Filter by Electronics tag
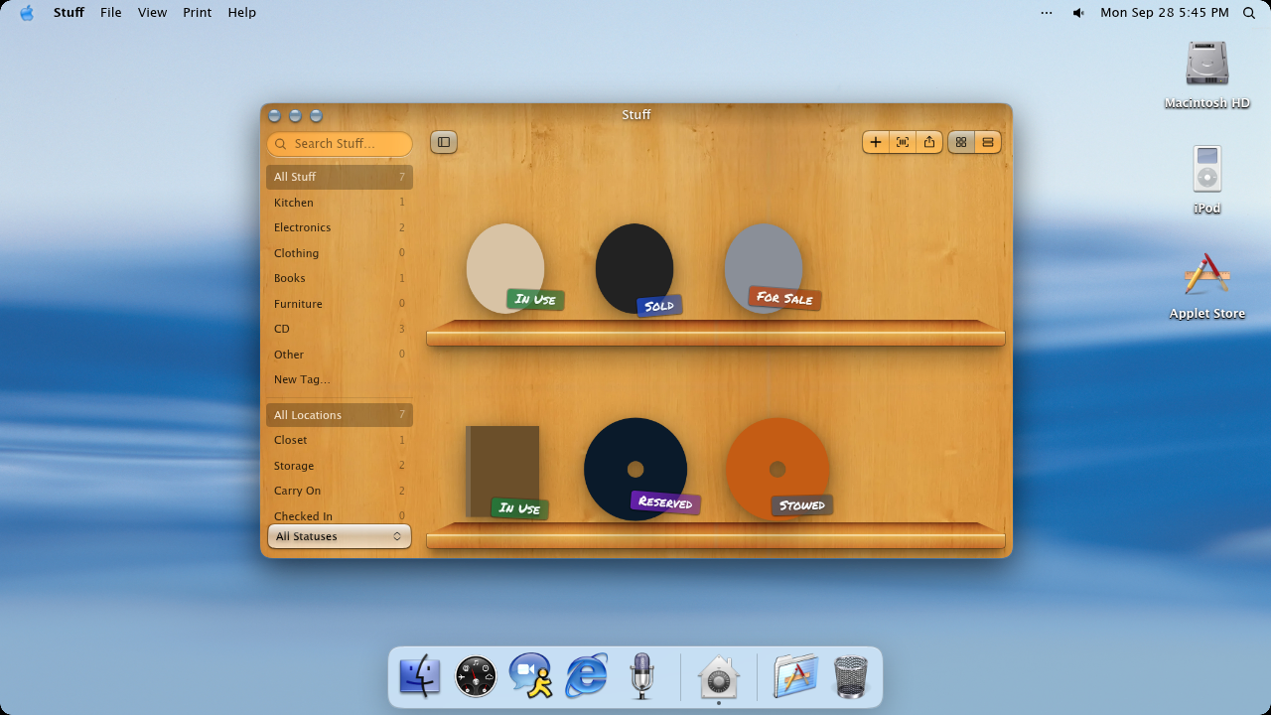 pyautogui.click(x=340, y=227)
